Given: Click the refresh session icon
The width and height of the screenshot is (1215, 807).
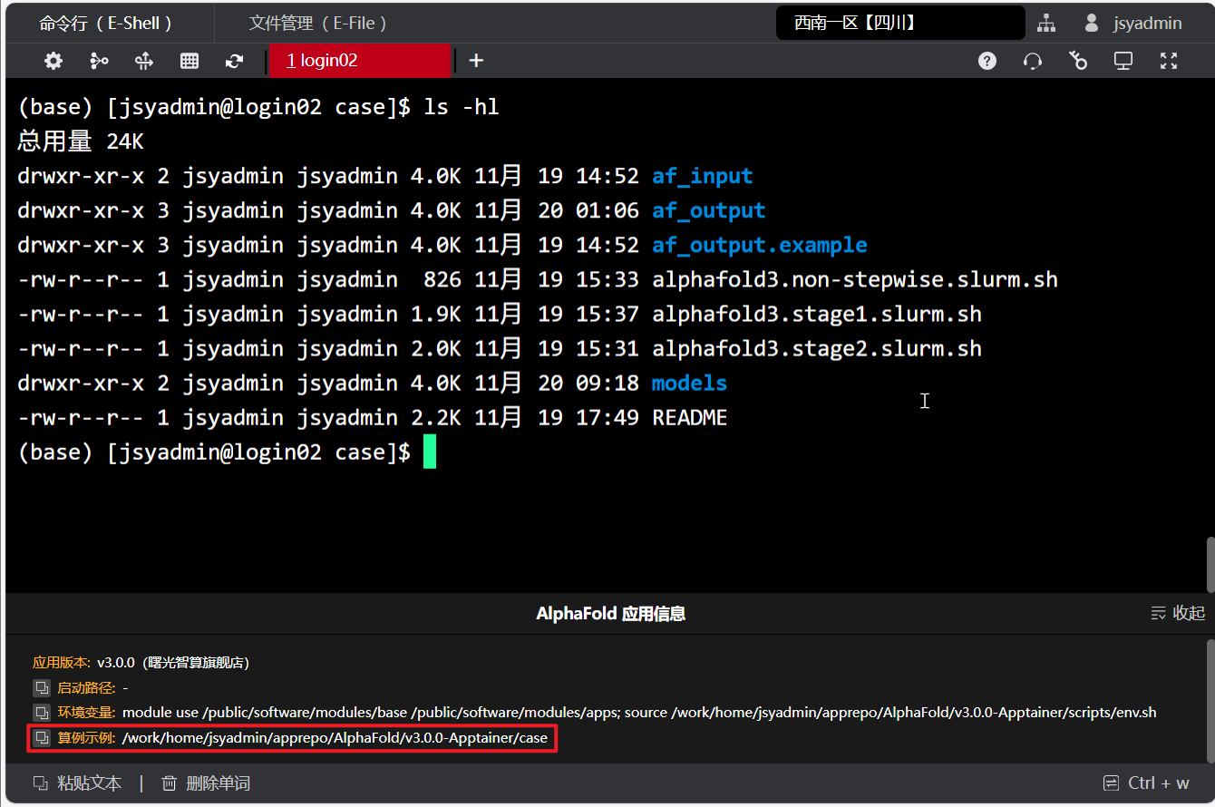Looking at the screenshot, I should coord(235,61).
